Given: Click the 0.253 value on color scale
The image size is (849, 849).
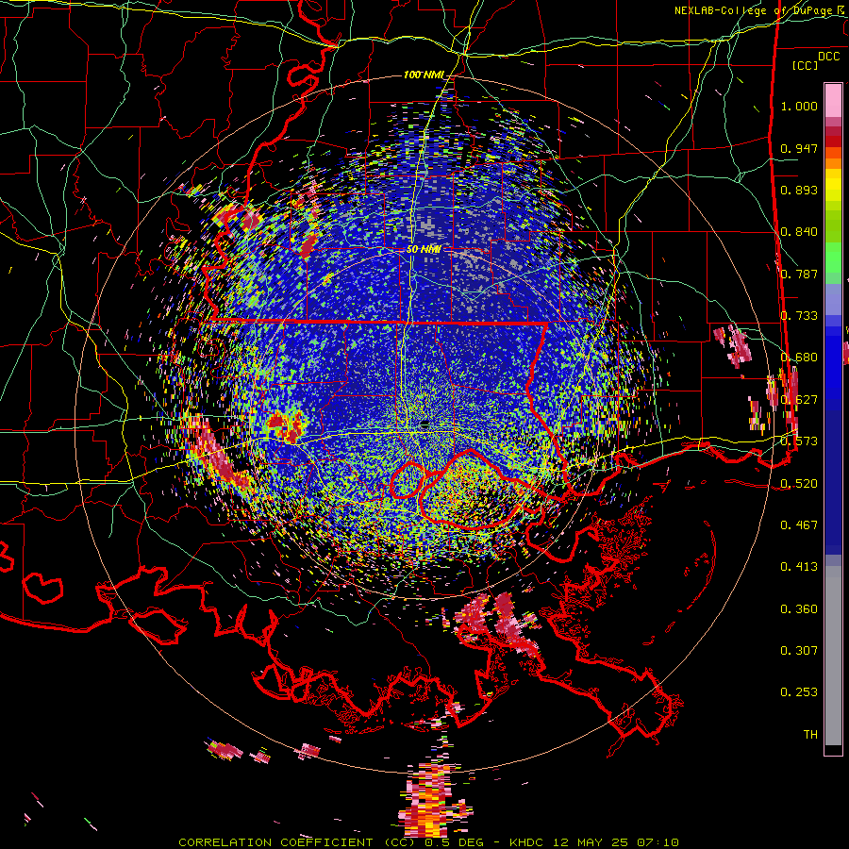Looking at the screenshot, I should click(x=799, y=692).
